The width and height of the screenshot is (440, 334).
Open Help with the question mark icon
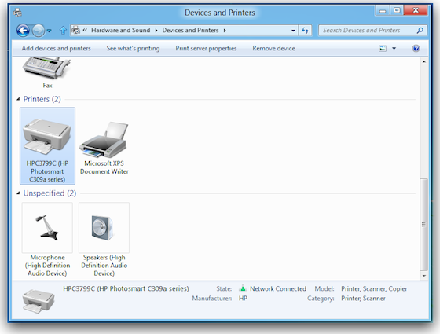click(x=416, y=48)
